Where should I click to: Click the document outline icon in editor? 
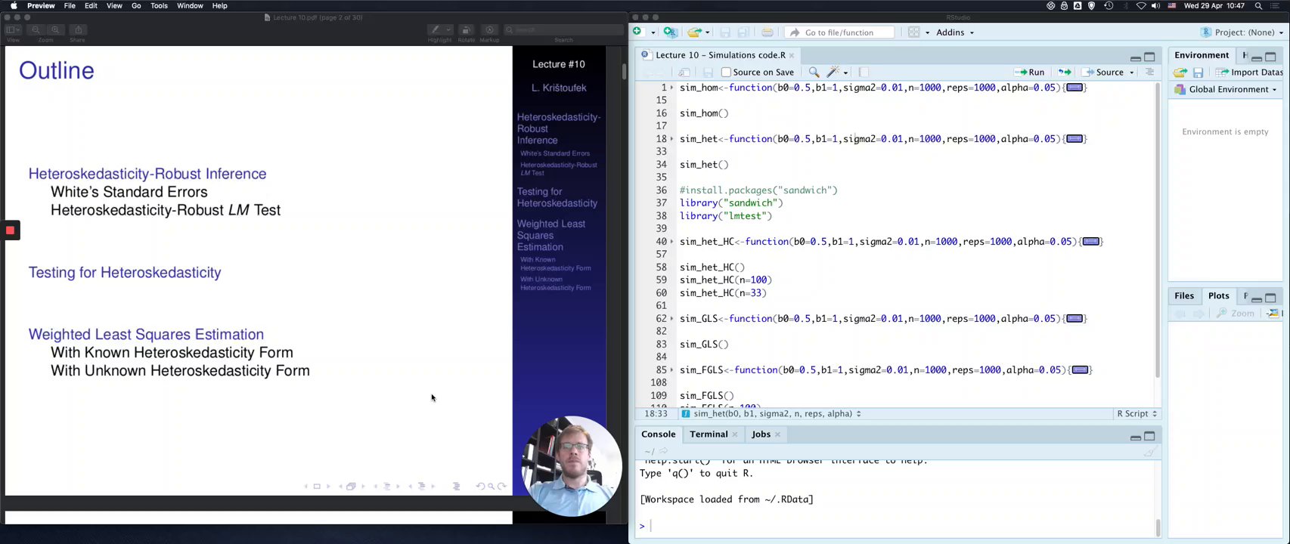pyautogui.click(x=1149, y=72)
